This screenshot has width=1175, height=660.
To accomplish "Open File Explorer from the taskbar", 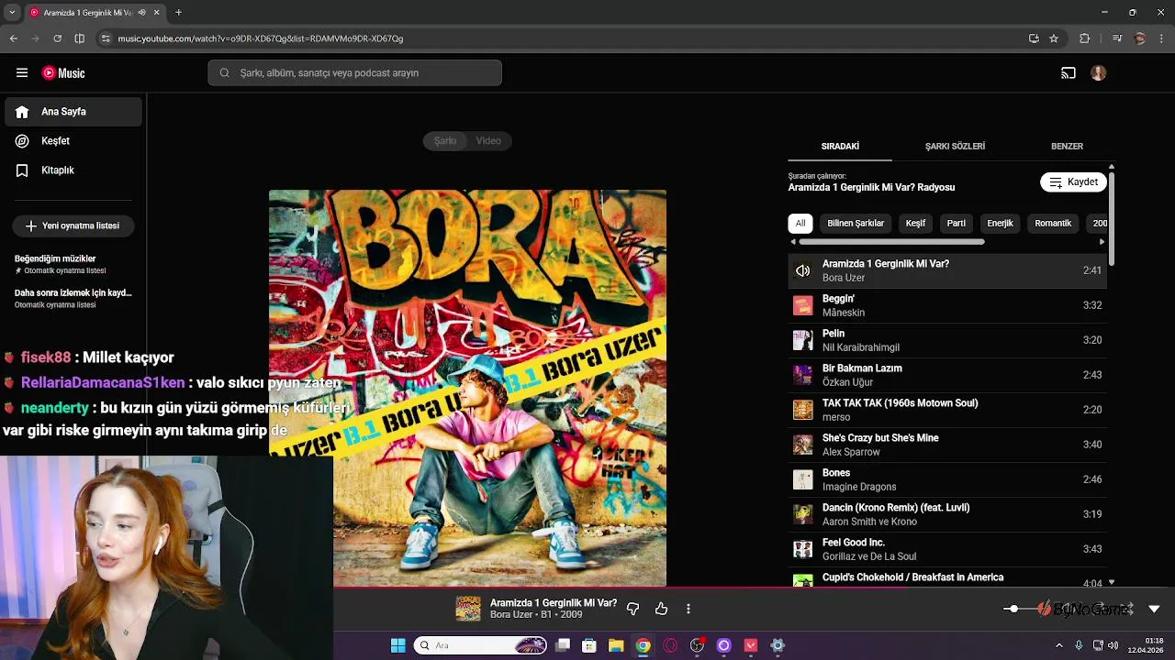I will 616,645.
